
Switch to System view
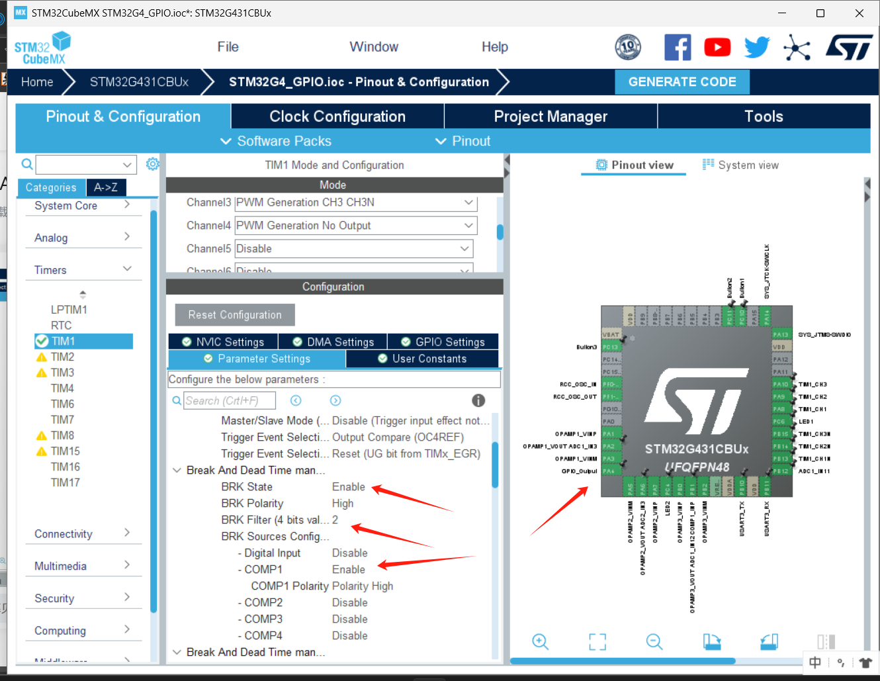click(x=740, y=165)
